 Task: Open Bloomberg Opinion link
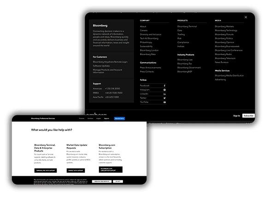224,42
